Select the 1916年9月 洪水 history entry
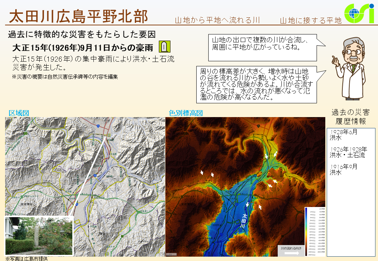Image resolution: width=378 pixels, height=261 pixels. coord(343,170)
